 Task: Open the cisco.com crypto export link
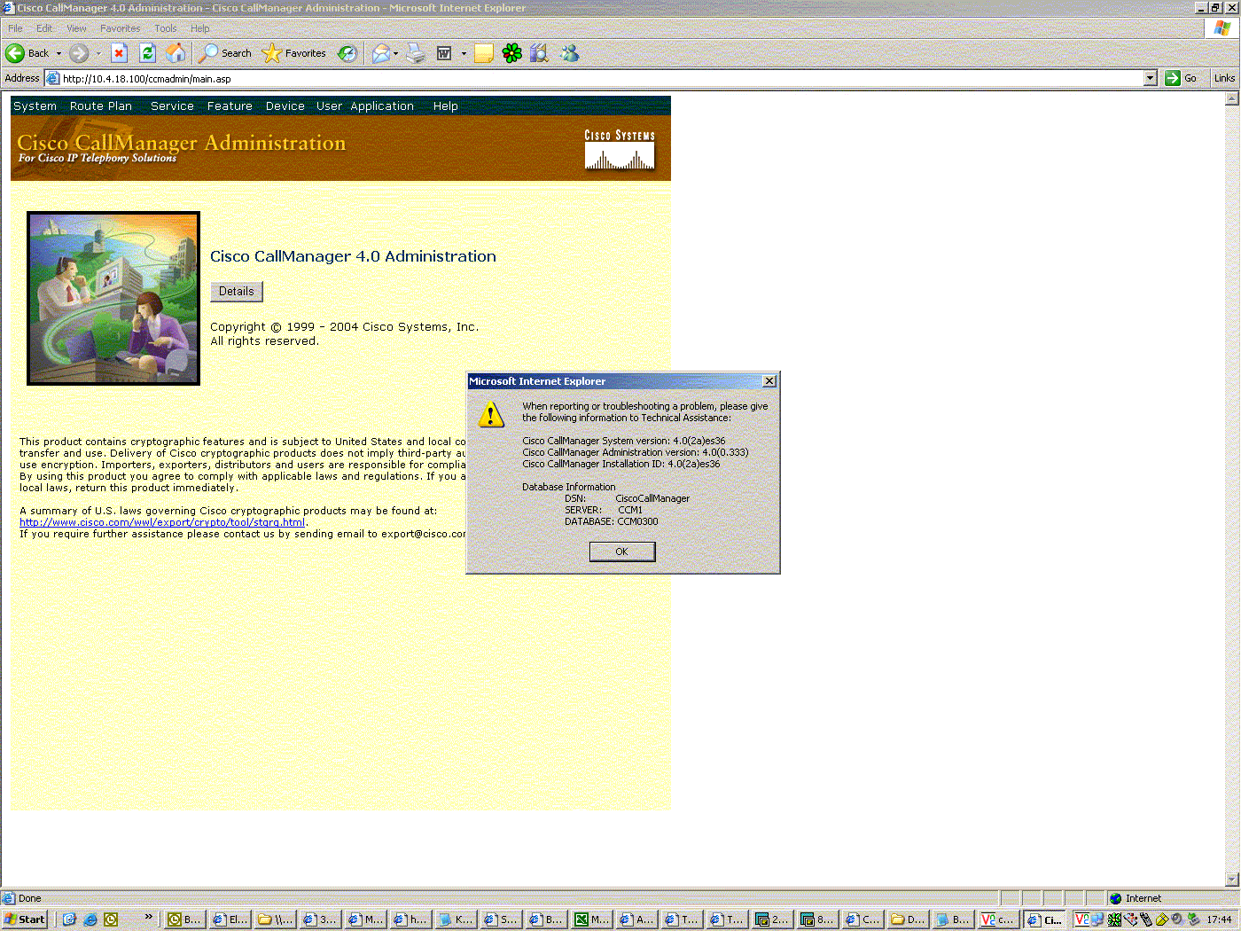(162, 522)
